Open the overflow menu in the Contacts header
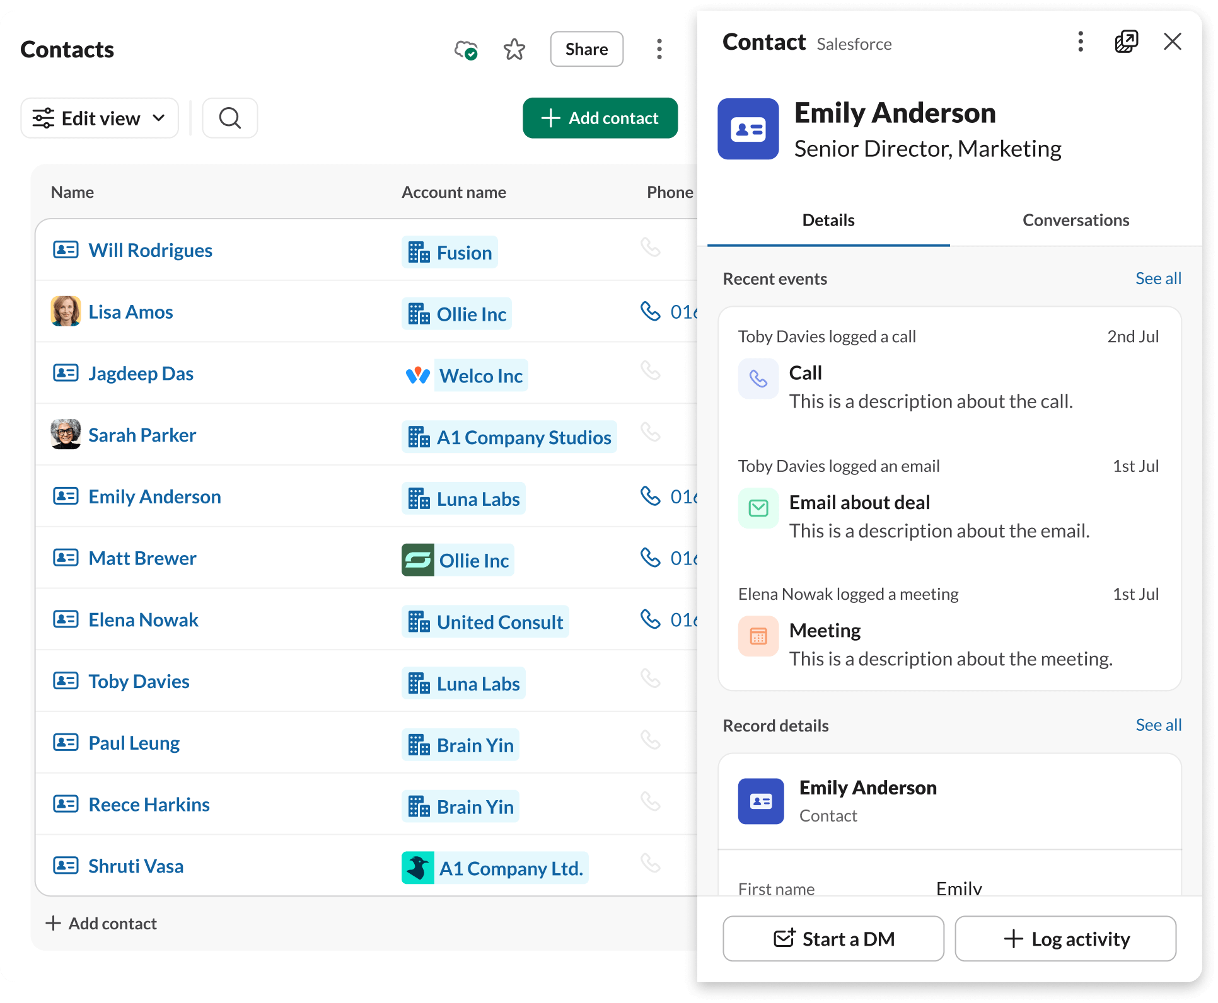The height and width of the screenshot is (1003, 1218). pos(659,49)
